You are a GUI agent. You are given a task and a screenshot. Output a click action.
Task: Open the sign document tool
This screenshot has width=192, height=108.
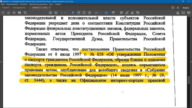(x=132, y=13)
